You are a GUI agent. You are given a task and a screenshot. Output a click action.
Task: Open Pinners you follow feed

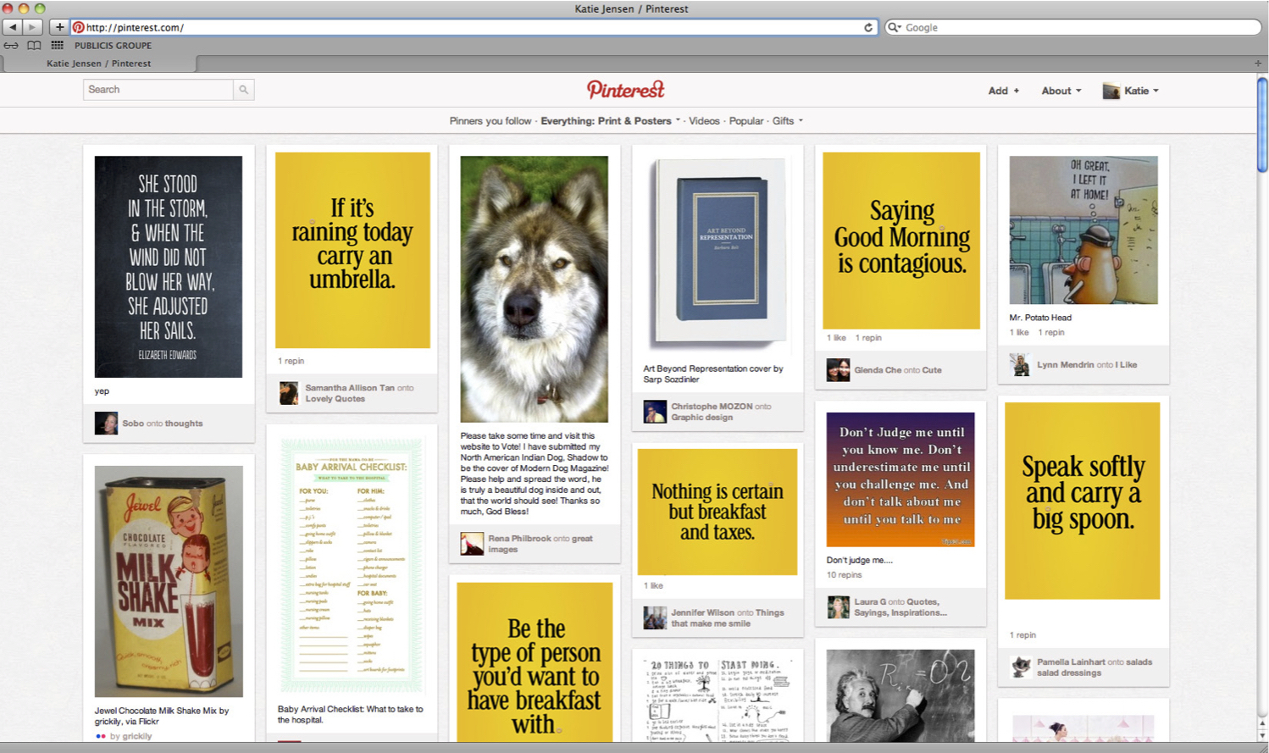click(490, 121)
